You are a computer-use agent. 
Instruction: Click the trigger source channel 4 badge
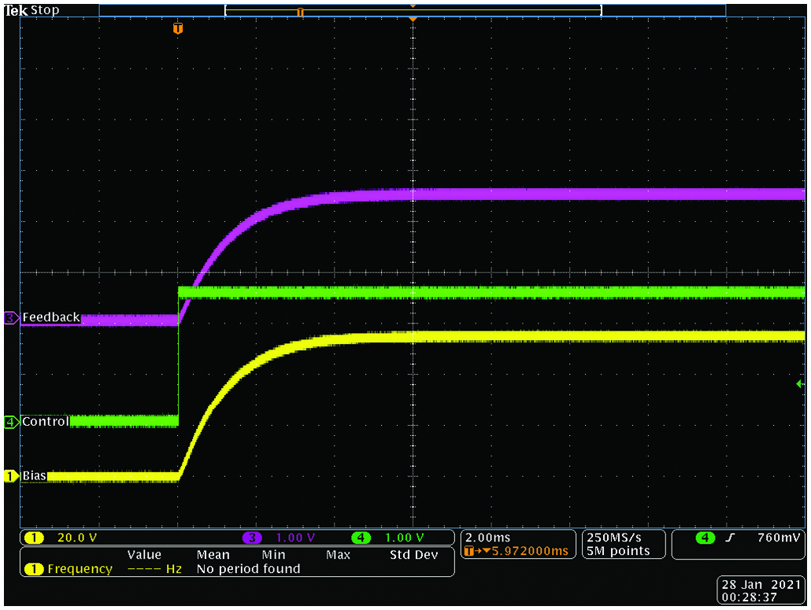[705, 538]
